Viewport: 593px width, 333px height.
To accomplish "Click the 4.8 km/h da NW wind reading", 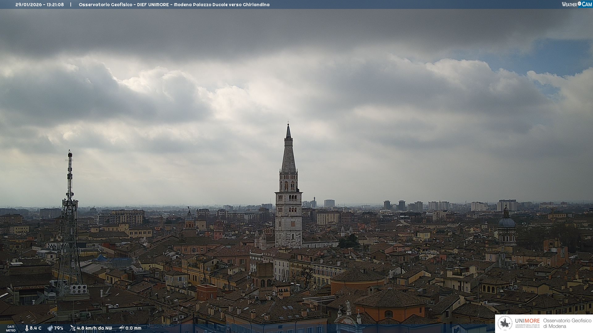I will (x=94, y=328).
